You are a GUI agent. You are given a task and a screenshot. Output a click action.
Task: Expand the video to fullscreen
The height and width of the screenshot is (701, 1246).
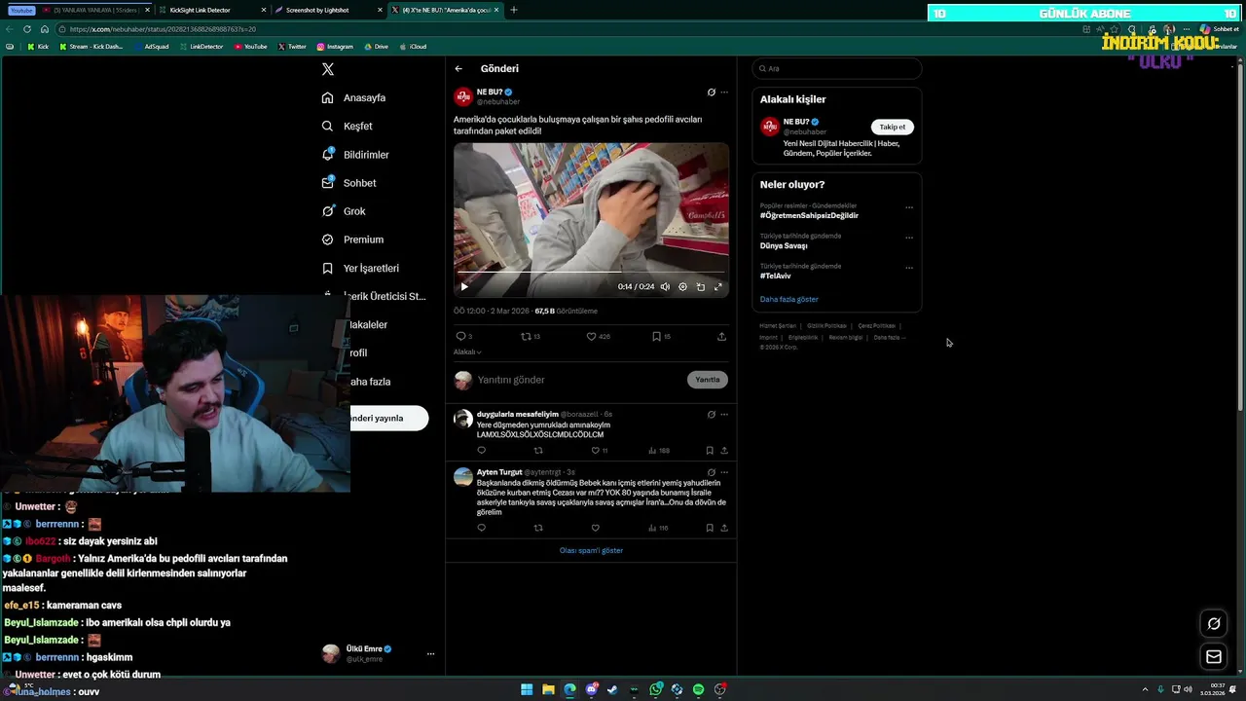pos(718,286)
